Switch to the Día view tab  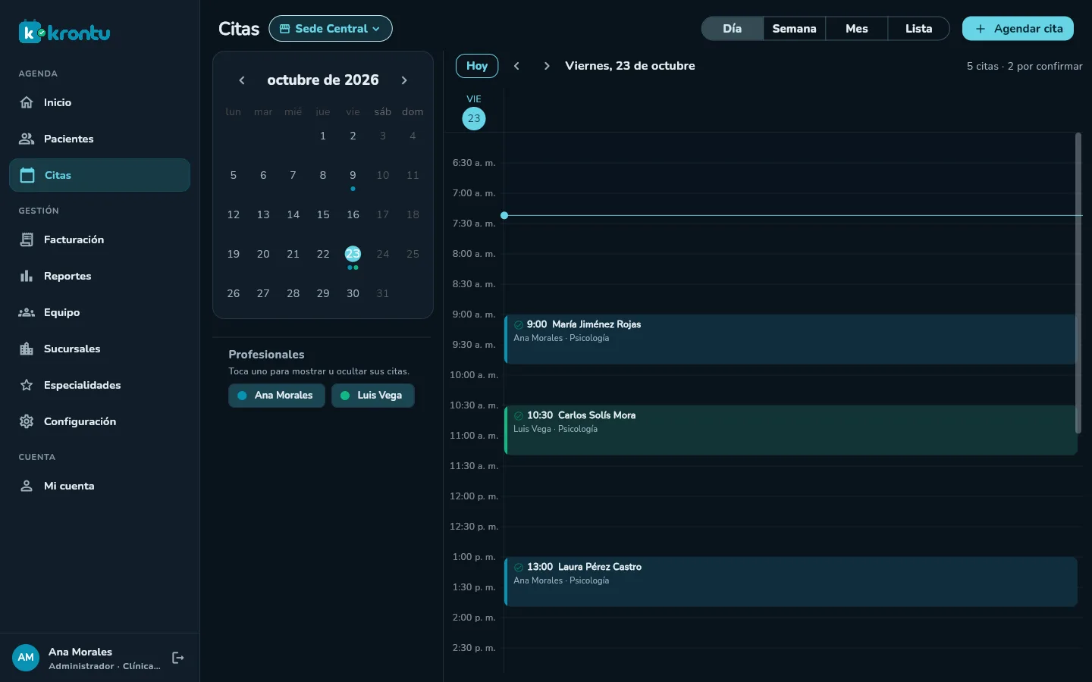point(733,29)
